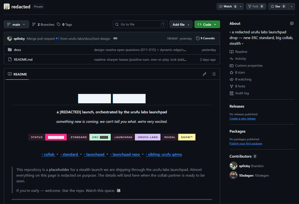
Task: Follow the sibling: urufu gēmu link
Action: pos(164,154)
